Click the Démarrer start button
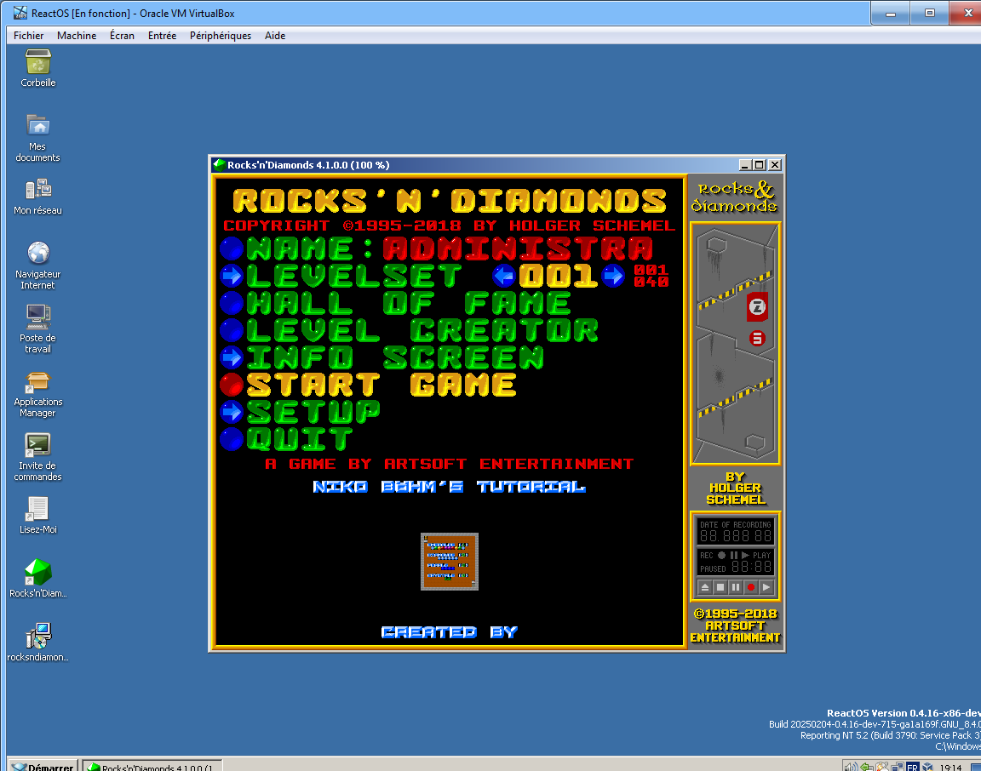The height and width of the screenshot is (771, 981). click(43, 766)
